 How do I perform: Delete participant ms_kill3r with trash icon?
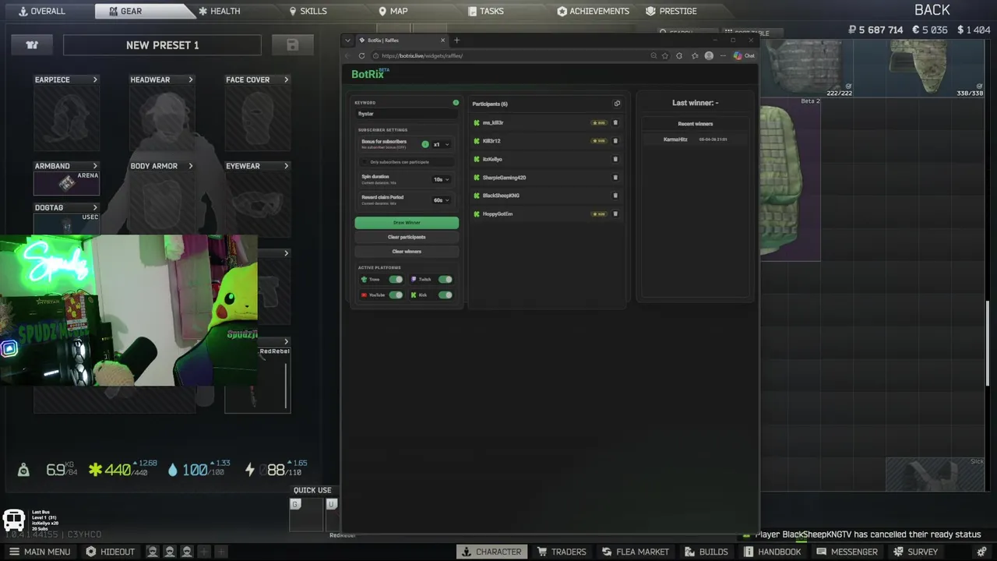(615, 122)
